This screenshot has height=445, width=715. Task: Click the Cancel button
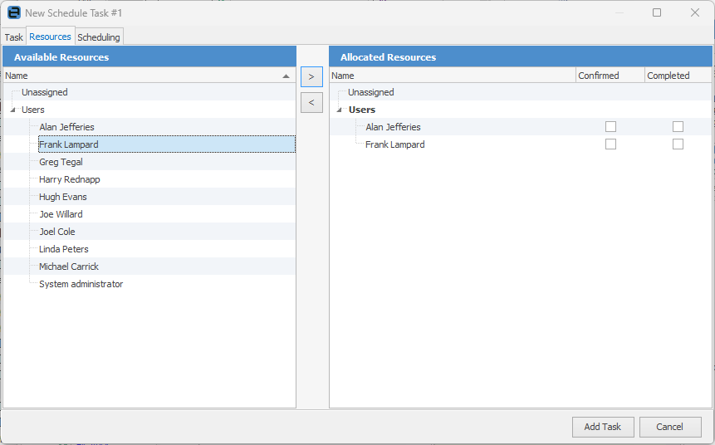pos(670,427)
